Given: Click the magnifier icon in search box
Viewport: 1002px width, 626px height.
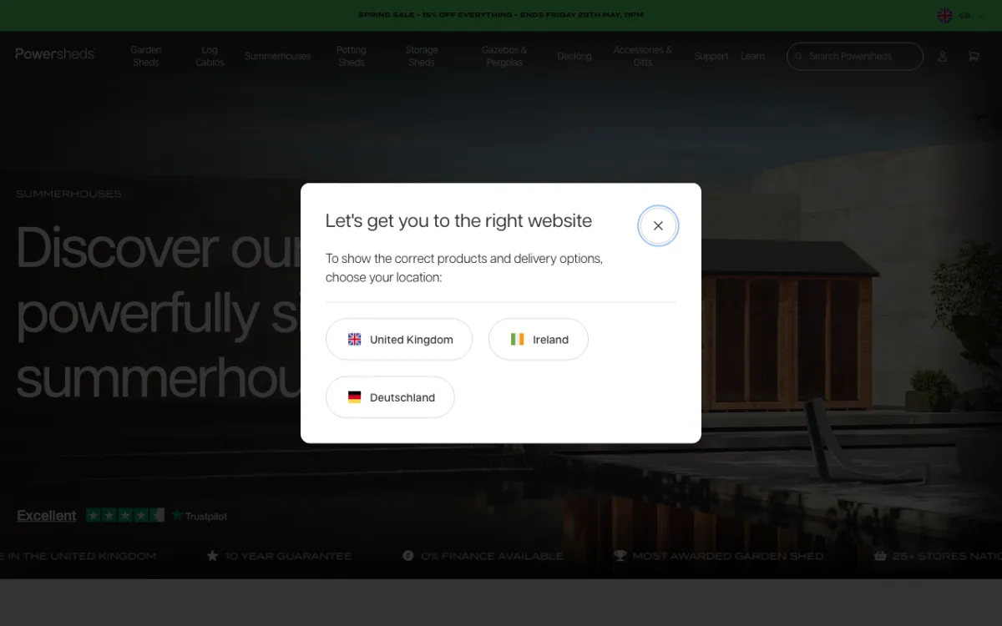Looking at the screenshot, I should coord(799,56).
